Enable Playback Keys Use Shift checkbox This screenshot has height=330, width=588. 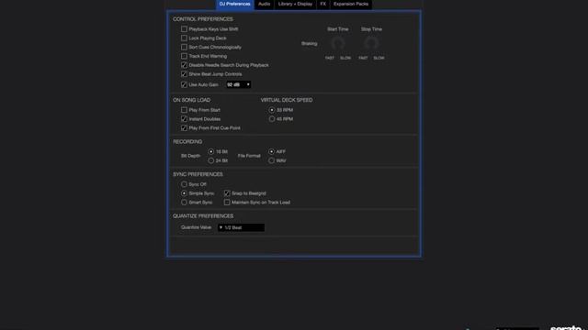click(184, 28)
